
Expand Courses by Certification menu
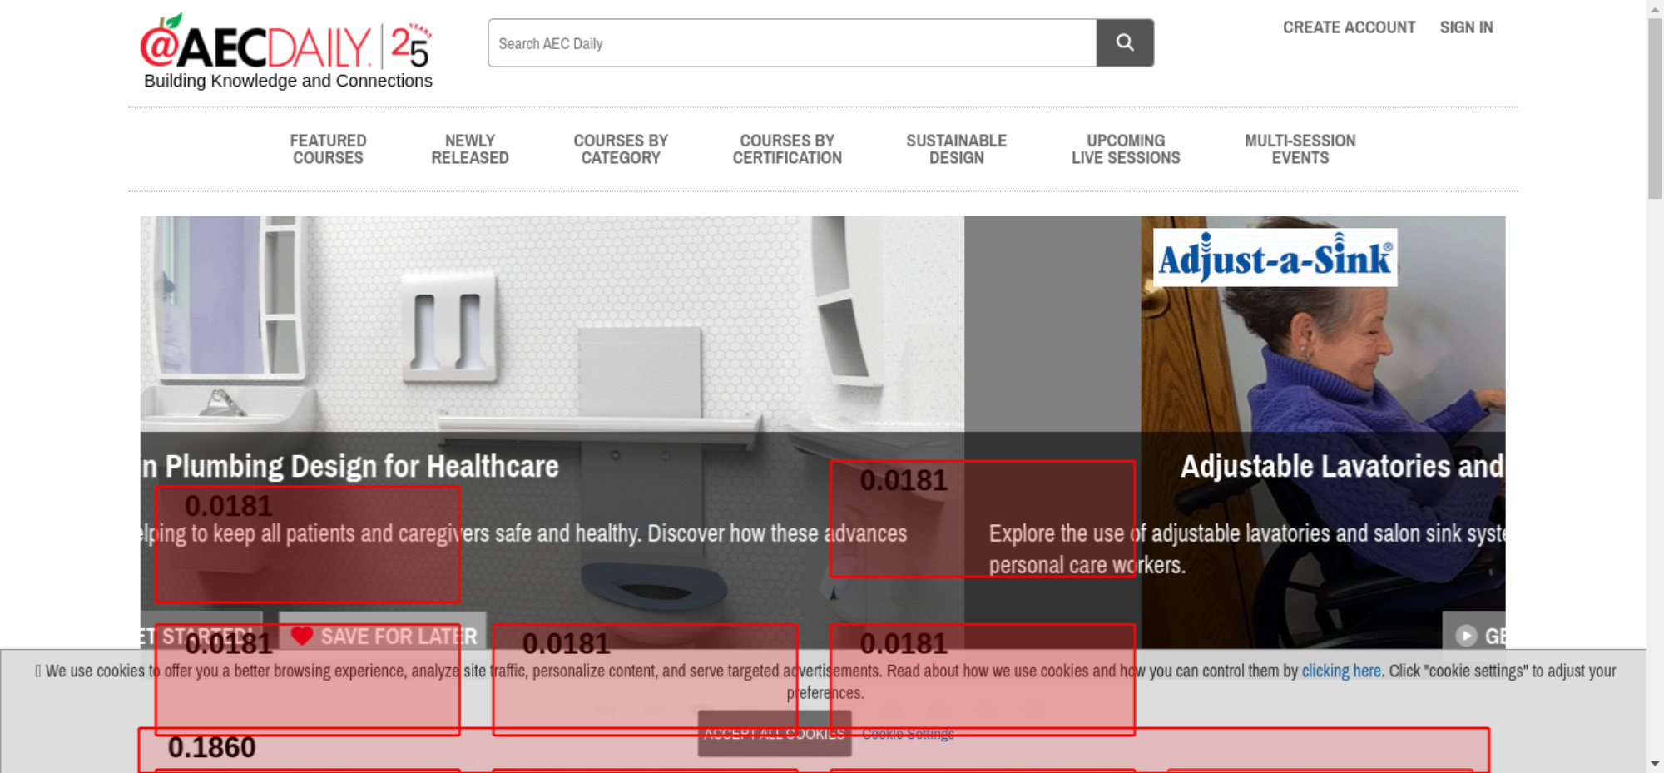[x=787, y=150]
